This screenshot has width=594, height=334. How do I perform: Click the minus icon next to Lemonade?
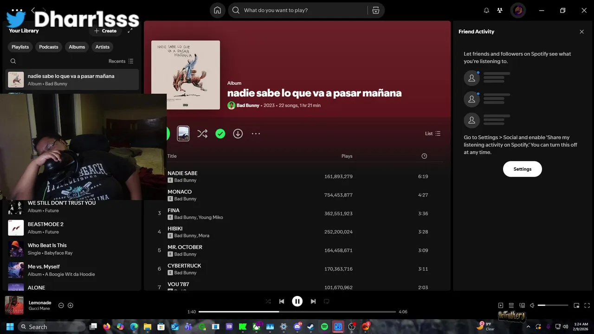point(61,305)
